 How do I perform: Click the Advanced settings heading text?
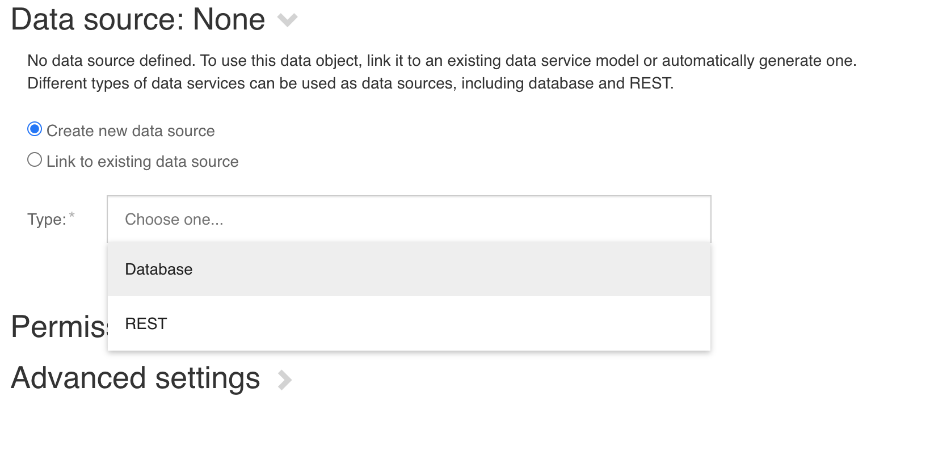pyautogui.click(x=136, y=378)
